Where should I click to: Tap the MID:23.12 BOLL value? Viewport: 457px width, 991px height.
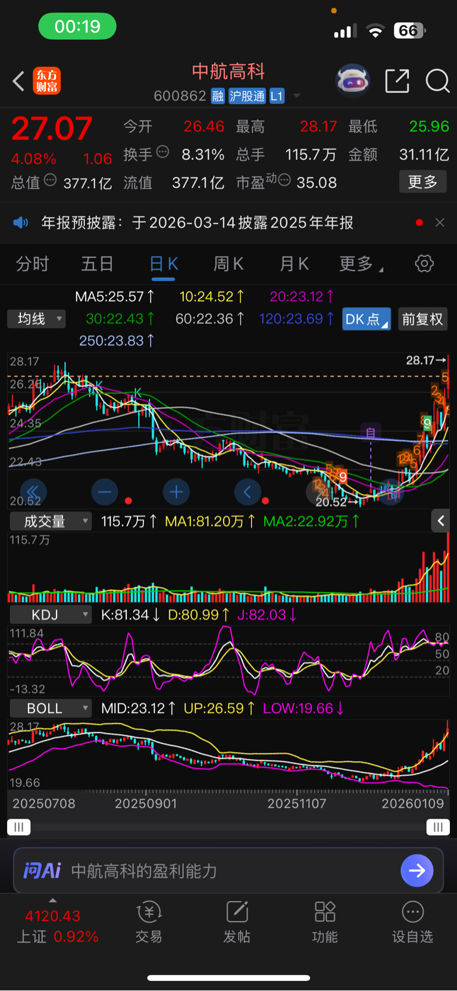(x=138, y=708)
